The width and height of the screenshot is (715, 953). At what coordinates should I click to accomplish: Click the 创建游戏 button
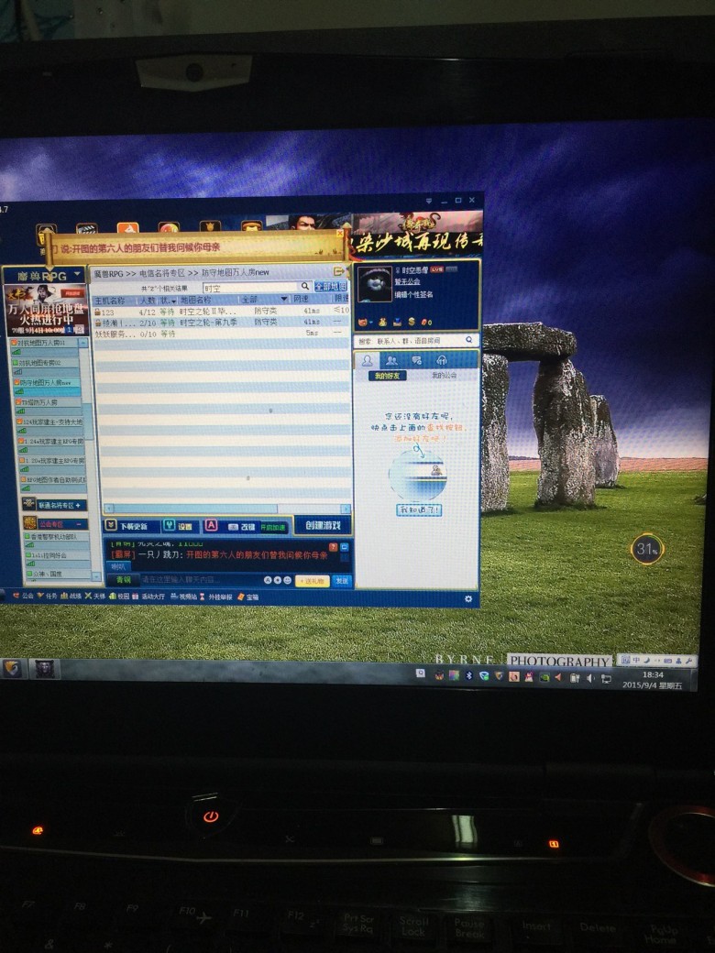click(322, 525)
